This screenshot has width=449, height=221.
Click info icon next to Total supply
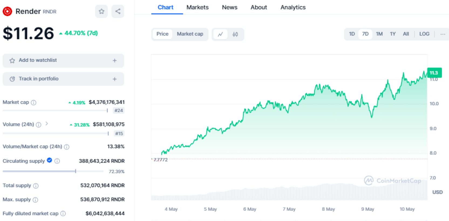coord(36,186)
